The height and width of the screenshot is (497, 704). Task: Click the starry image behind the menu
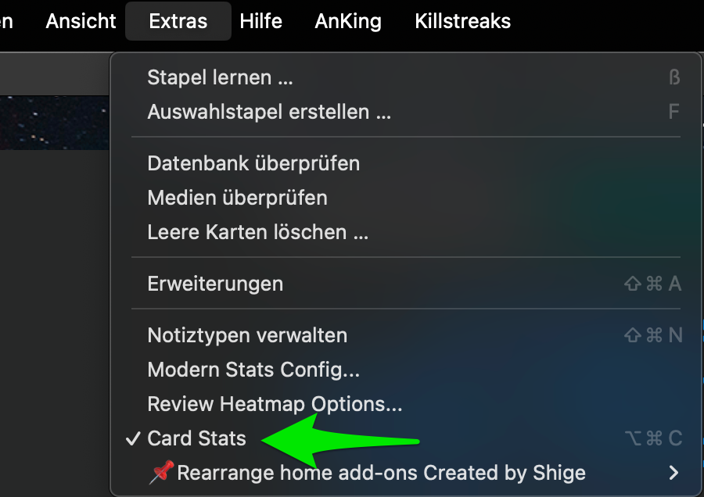[x=55, y=122]
